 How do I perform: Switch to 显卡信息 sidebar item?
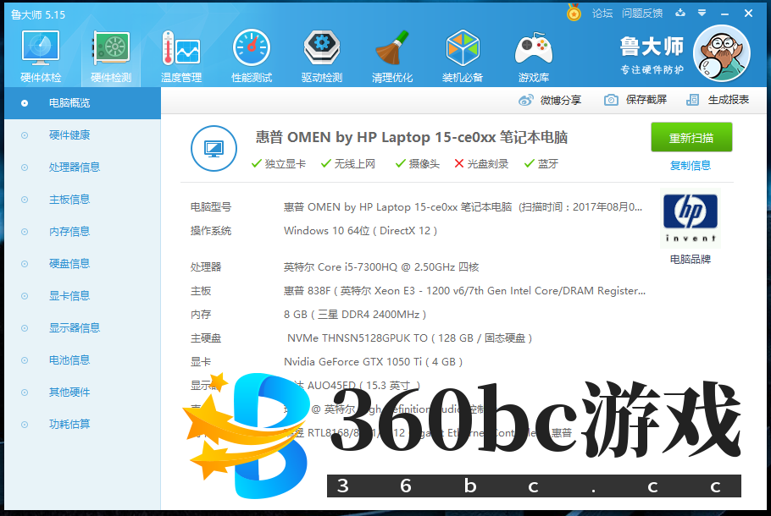pos(69,296)
